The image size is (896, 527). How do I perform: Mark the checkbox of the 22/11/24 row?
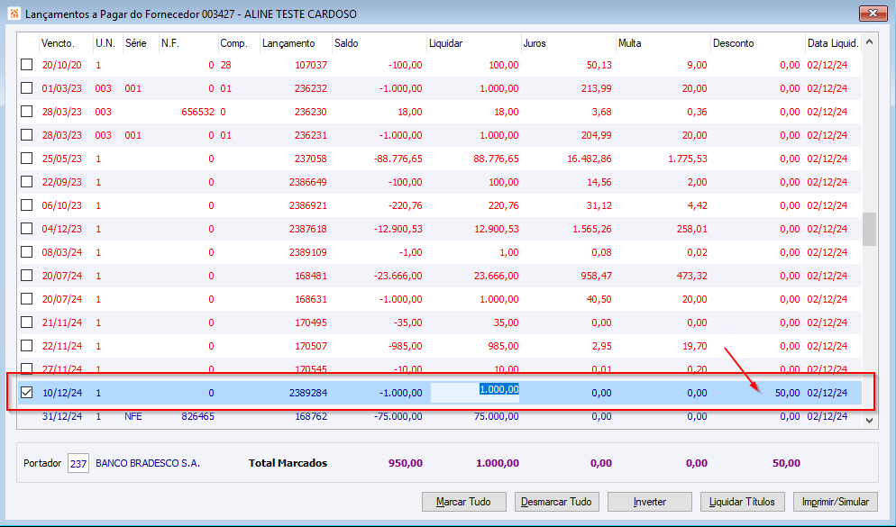[x=26, y=345]
